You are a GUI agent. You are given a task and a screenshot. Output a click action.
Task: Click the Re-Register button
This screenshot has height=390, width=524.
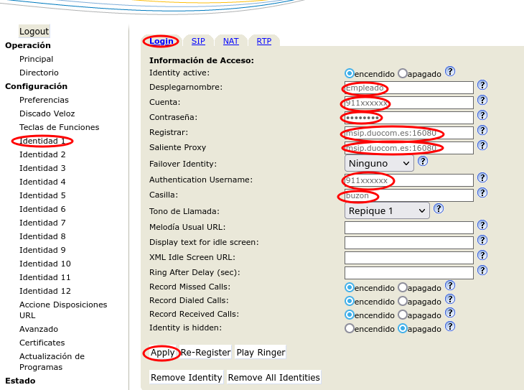205,353
